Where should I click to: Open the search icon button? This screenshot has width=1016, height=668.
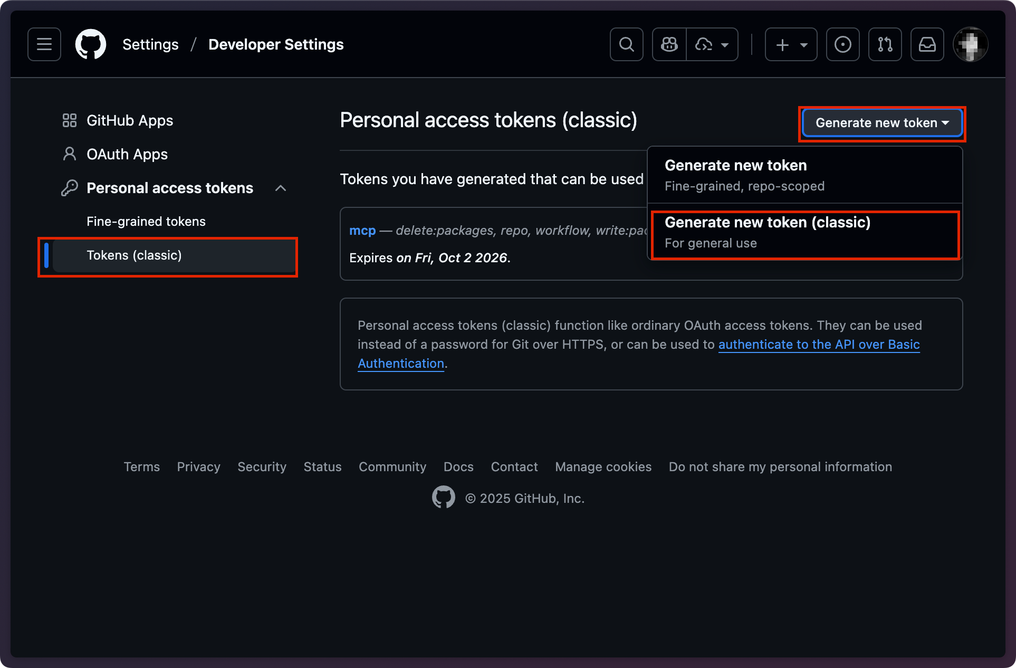coord(626,44)
